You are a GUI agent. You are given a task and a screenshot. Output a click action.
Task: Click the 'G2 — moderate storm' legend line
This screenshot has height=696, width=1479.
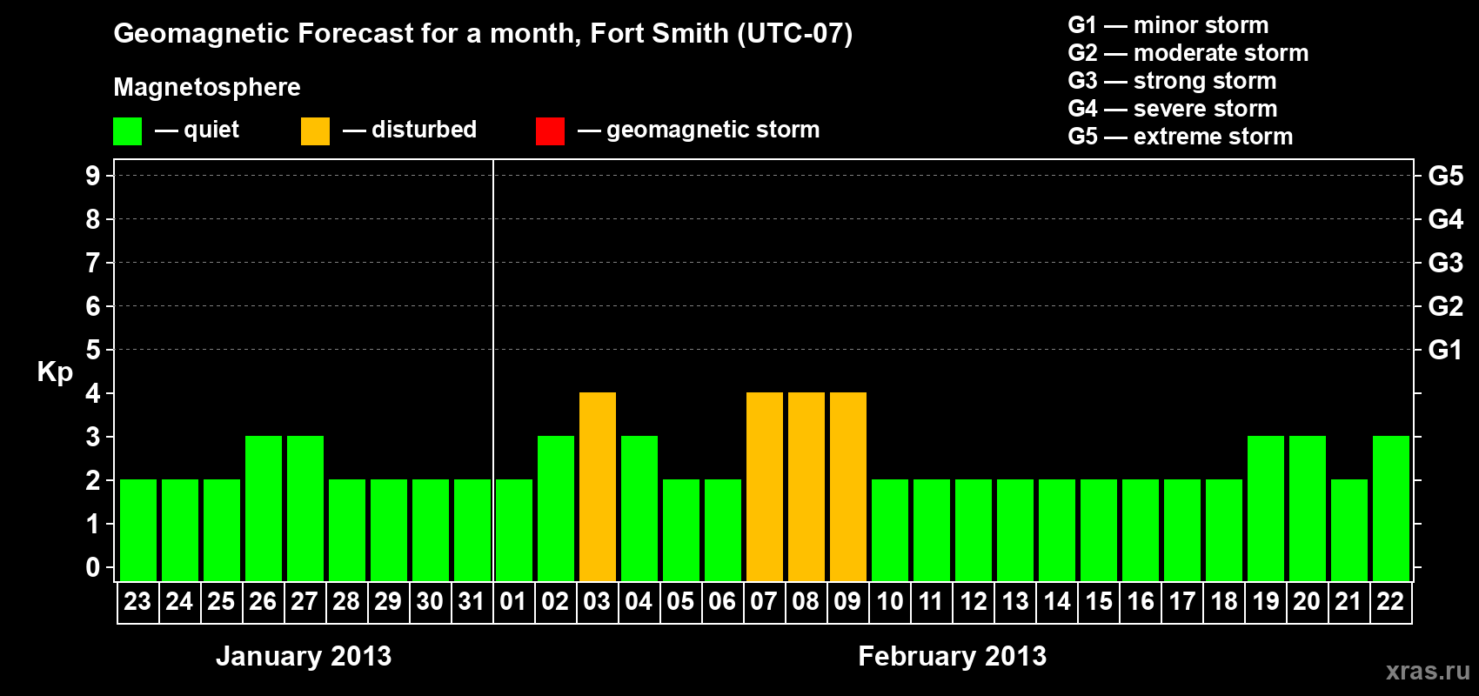1188,53
